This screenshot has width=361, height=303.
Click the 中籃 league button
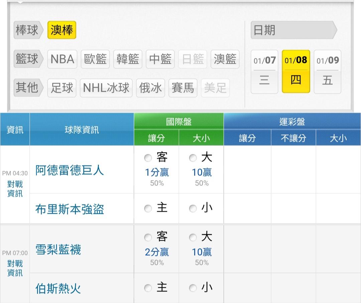click(160, 59)
